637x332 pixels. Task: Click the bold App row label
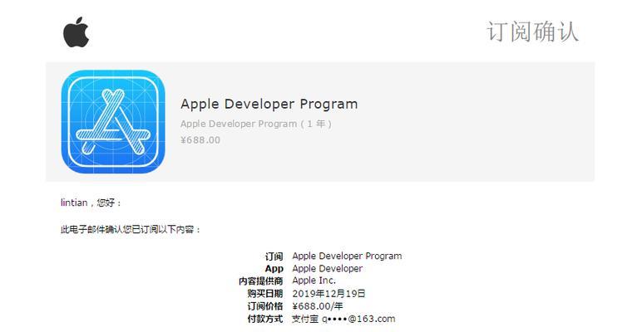pos(274,269)
